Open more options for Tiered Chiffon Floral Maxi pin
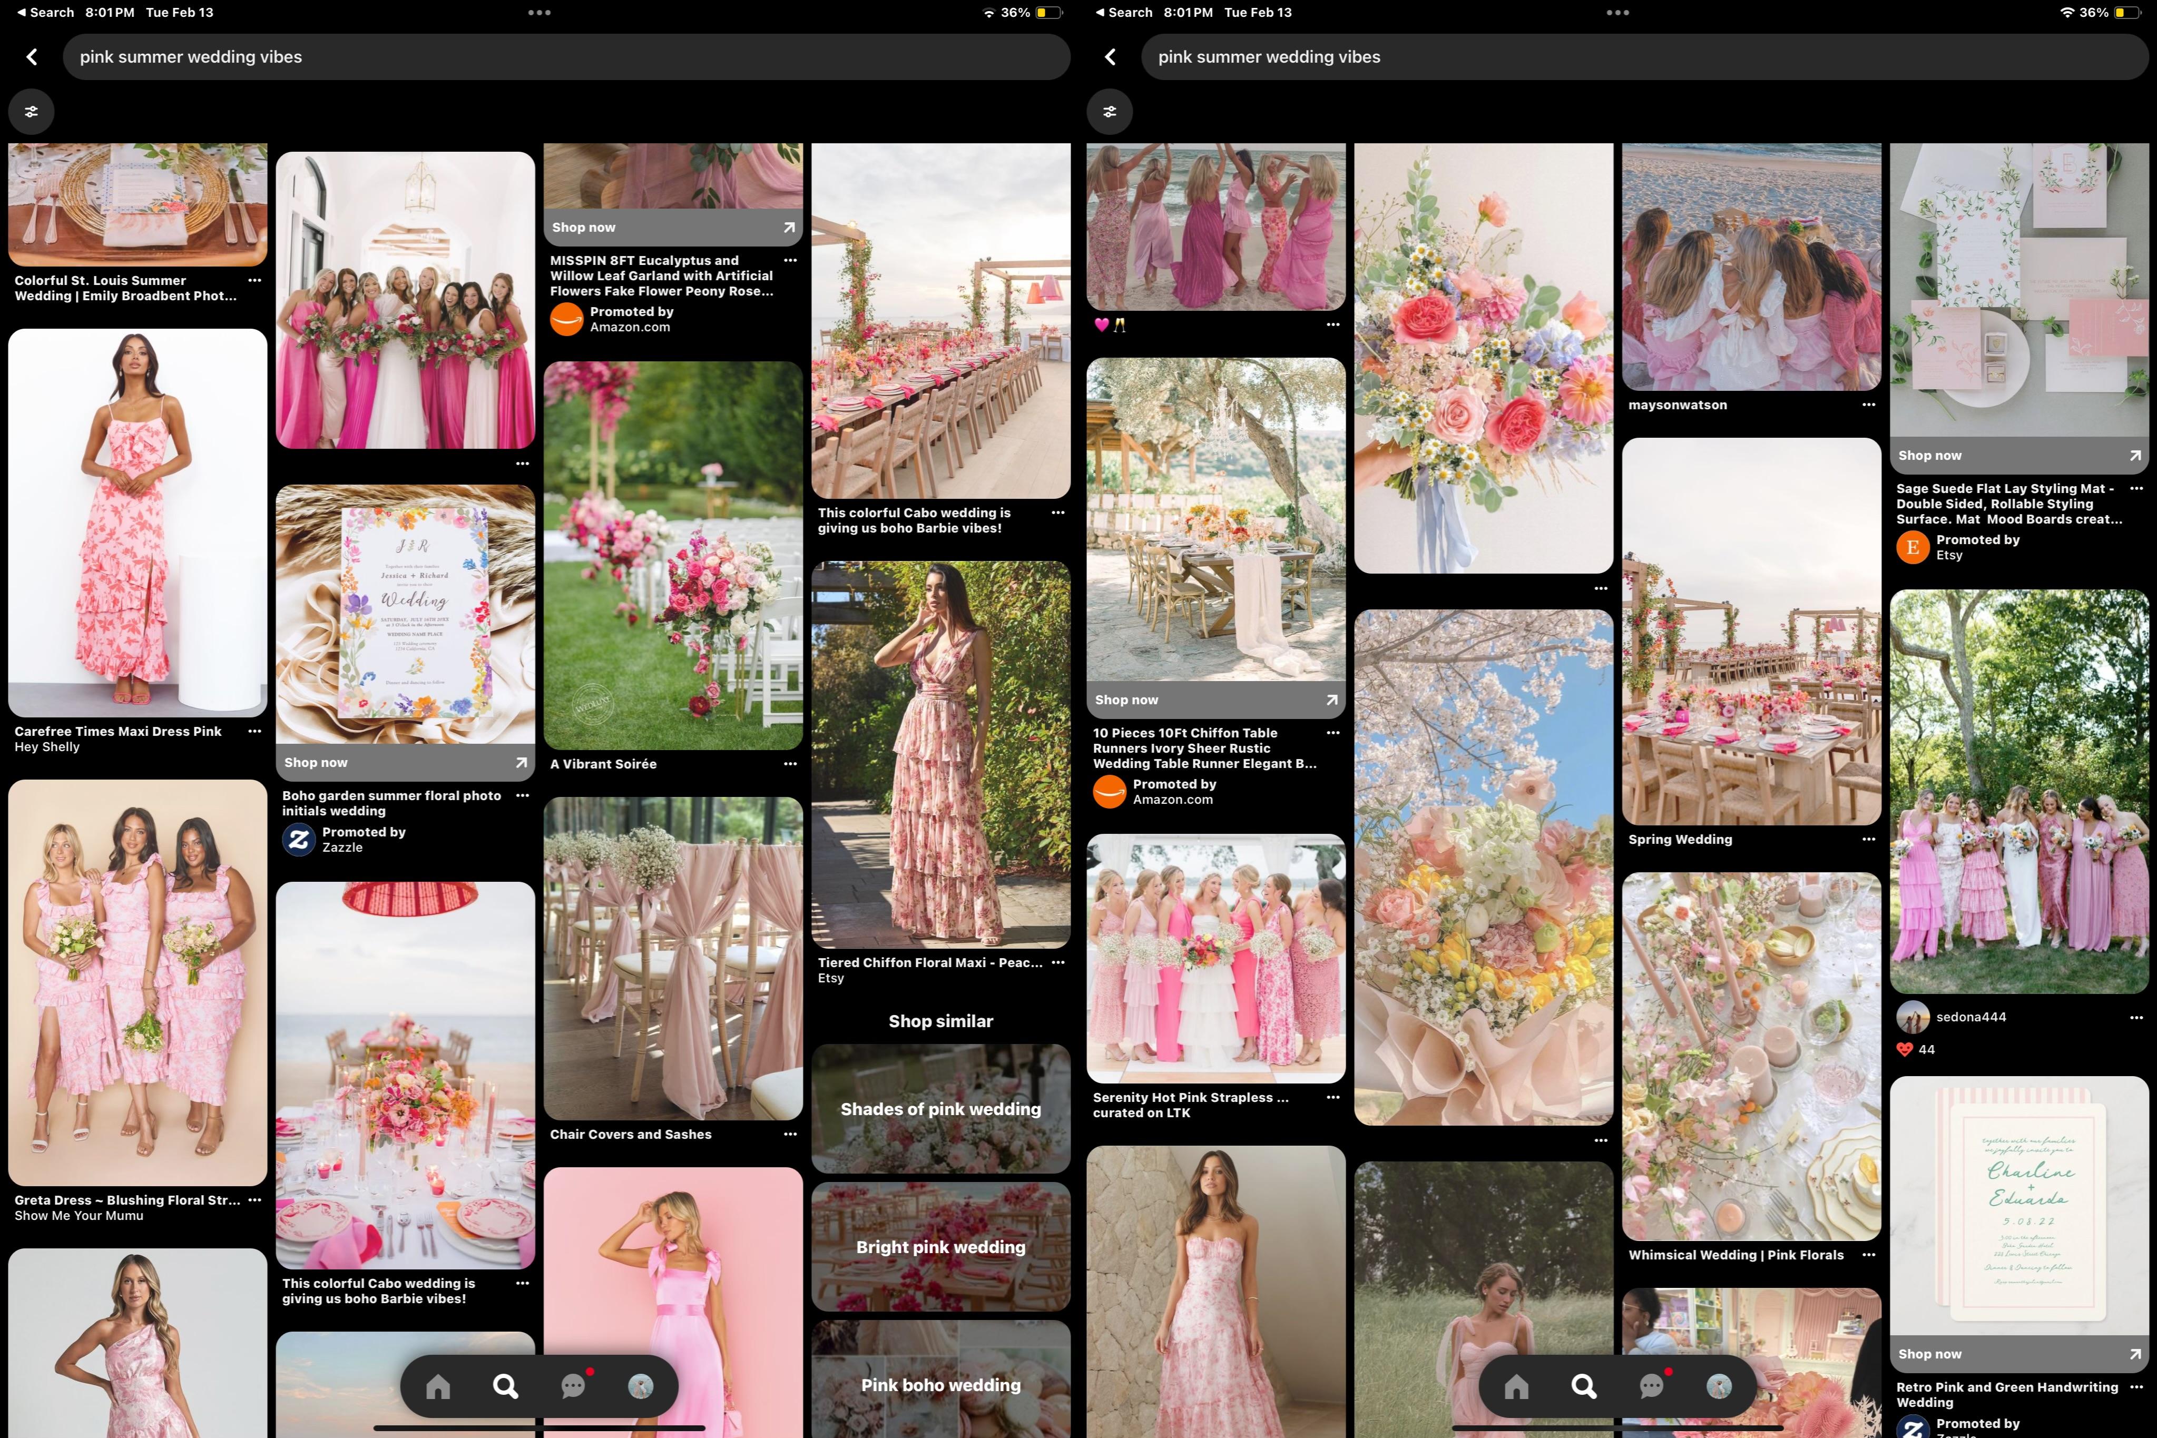This screenshot has width=2157, height=1438. coord(1058,962)
